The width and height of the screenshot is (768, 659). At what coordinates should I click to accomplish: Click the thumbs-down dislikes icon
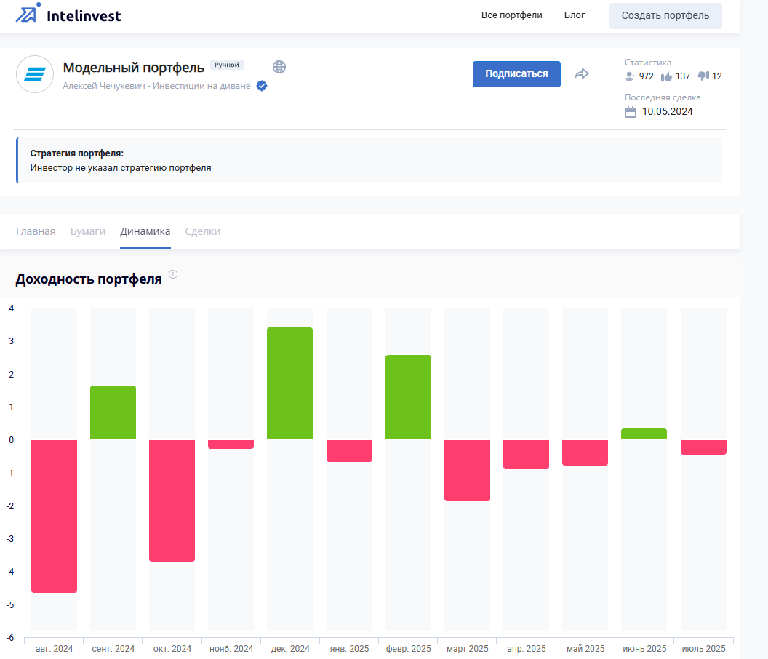[704, 76]
